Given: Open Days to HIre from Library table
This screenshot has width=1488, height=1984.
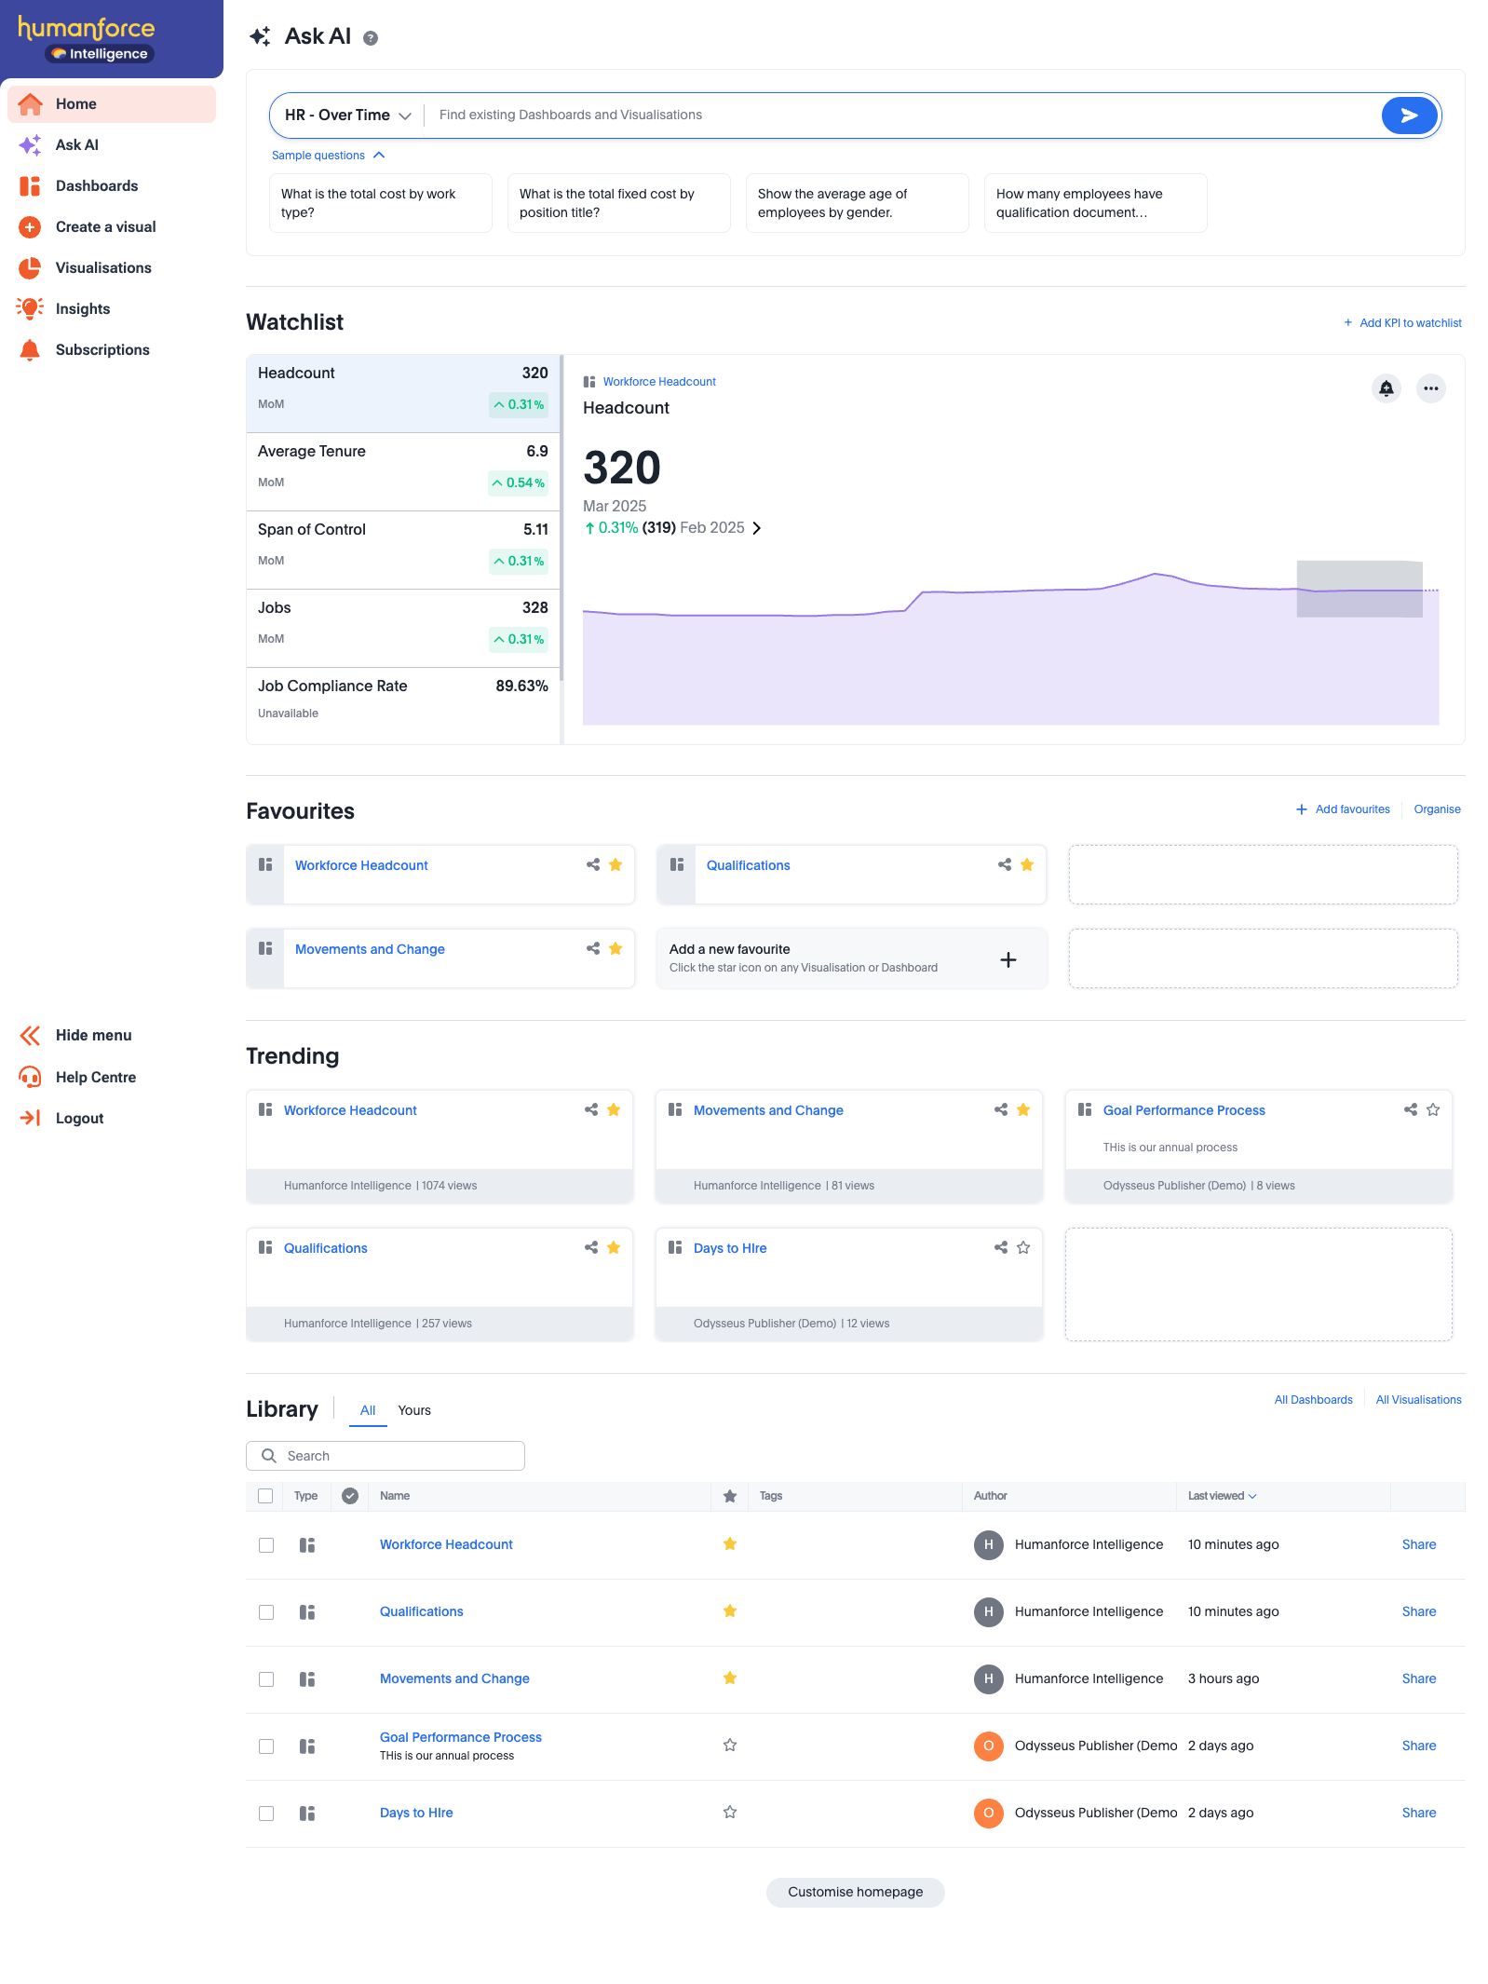Looking at the screenshot, I should (x=416, y=1814).
